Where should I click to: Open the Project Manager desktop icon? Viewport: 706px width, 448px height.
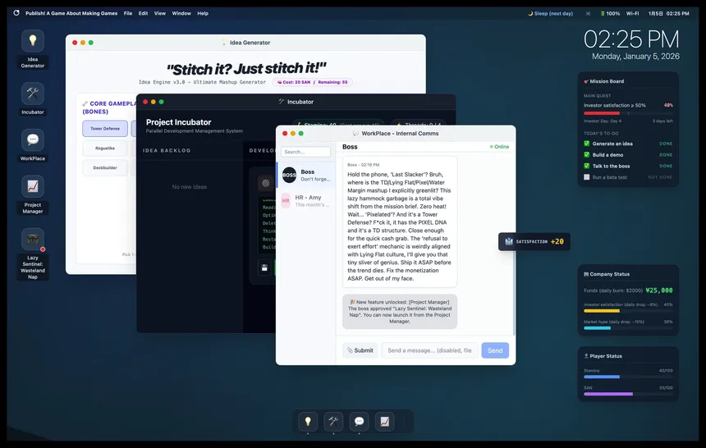(x=33, y=186)
